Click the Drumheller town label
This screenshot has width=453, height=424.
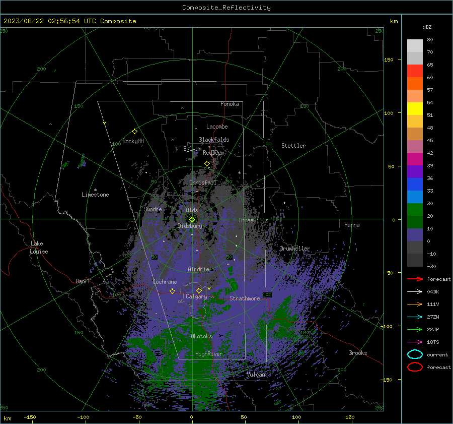click(x=295, y=249)
